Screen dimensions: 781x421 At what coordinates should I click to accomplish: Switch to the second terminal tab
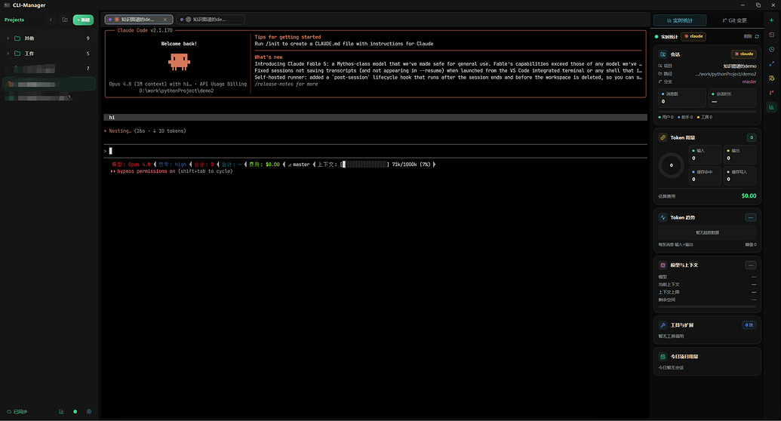[x=211, y=20]
